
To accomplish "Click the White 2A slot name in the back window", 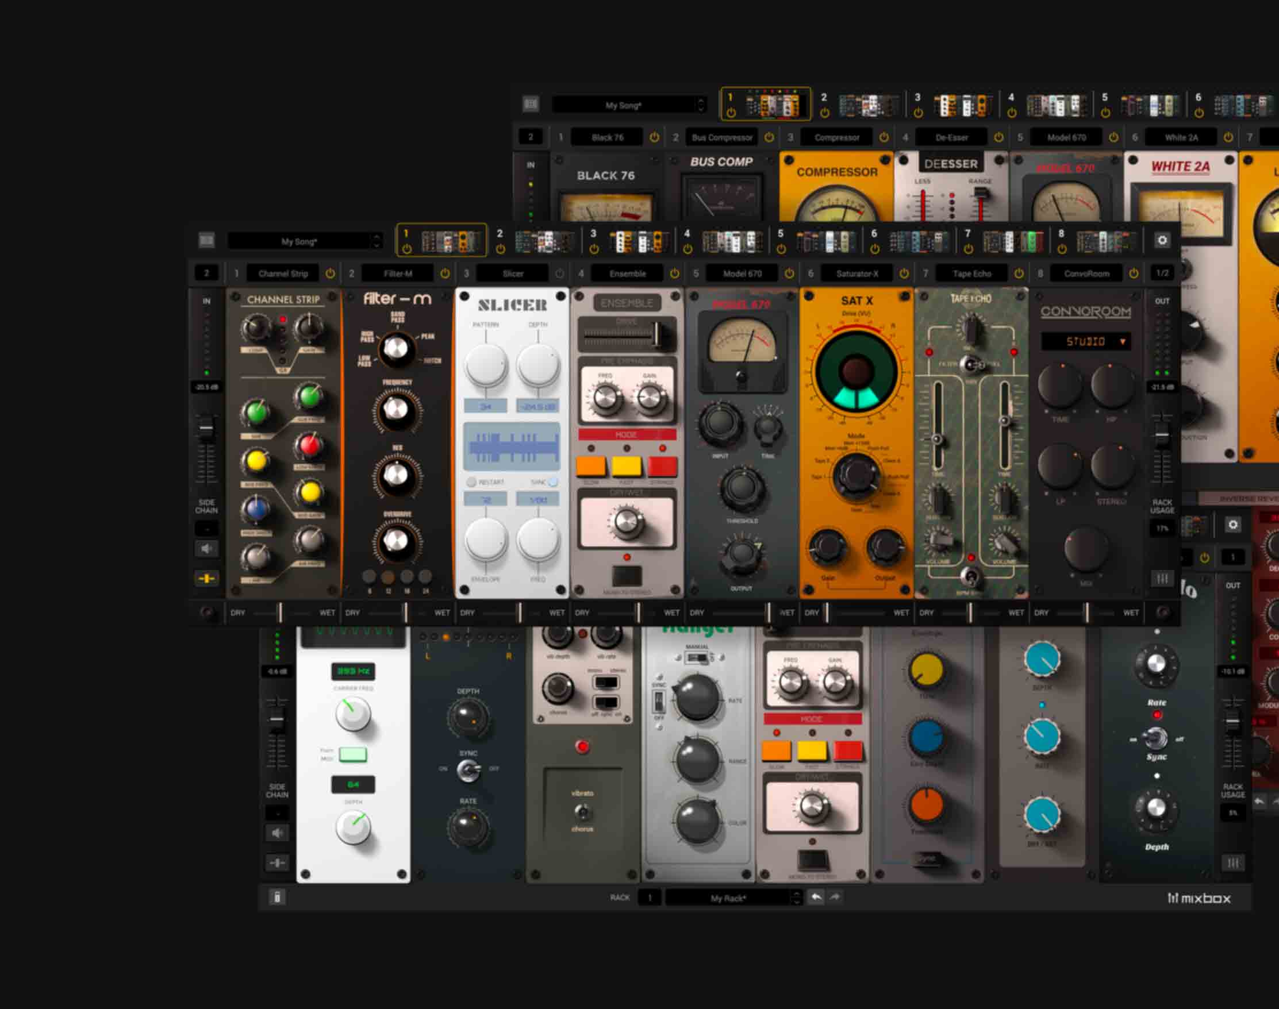I will tap(1181, 137).
